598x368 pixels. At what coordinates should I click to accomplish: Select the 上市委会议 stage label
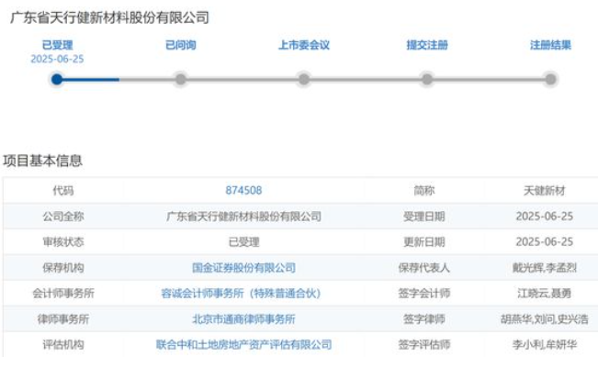[x=304, y=45]
